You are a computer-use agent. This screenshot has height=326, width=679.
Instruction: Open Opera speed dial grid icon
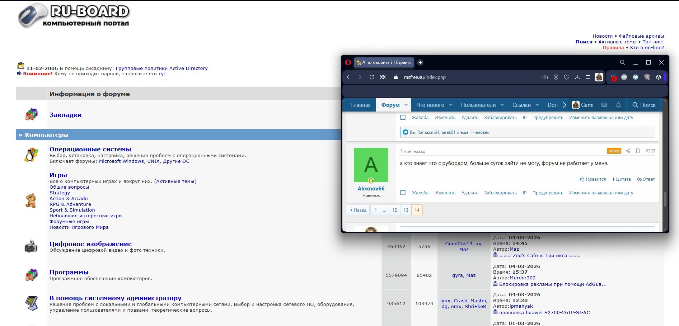tap(383, 77)
